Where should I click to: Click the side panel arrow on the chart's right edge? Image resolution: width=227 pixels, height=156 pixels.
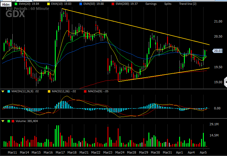coord(225,82)
